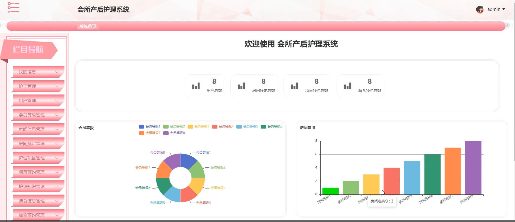
Task: Toggle 会员等级7 legend entry
Action: (149, 133)
